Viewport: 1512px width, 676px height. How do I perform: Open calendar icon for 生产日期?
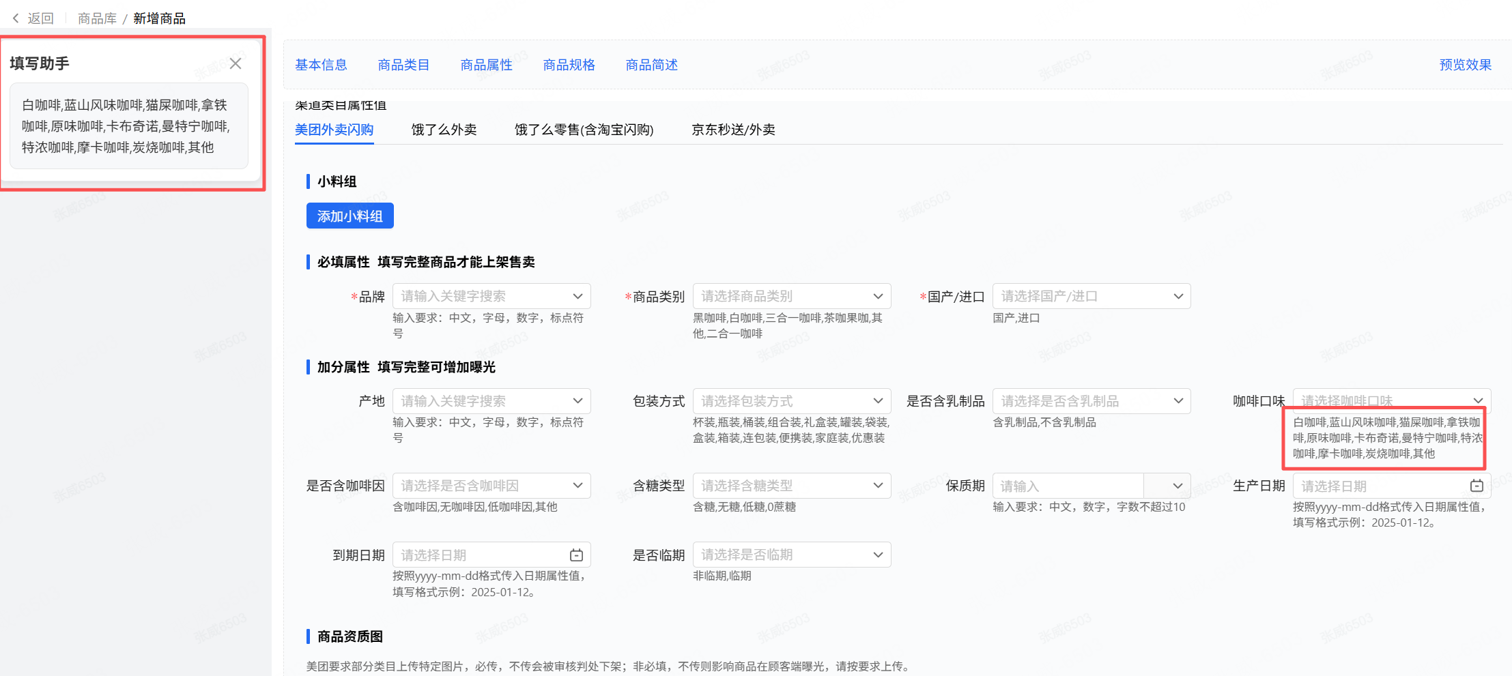pos(1477,486)
